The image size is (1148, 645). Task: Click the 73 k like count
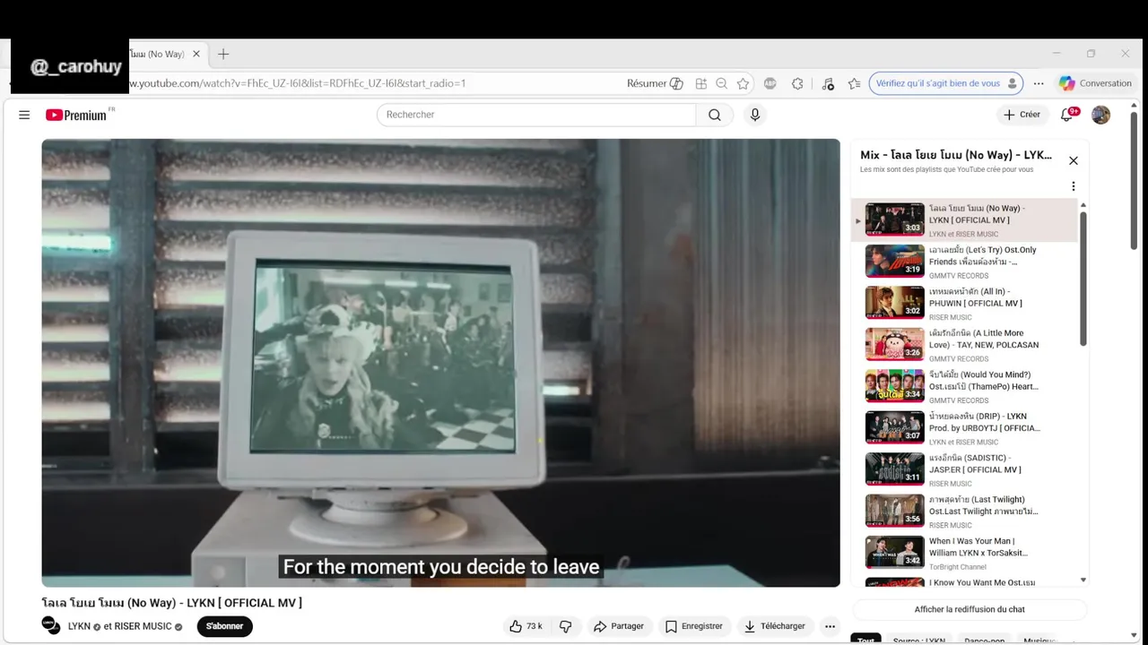coord(534,626)
